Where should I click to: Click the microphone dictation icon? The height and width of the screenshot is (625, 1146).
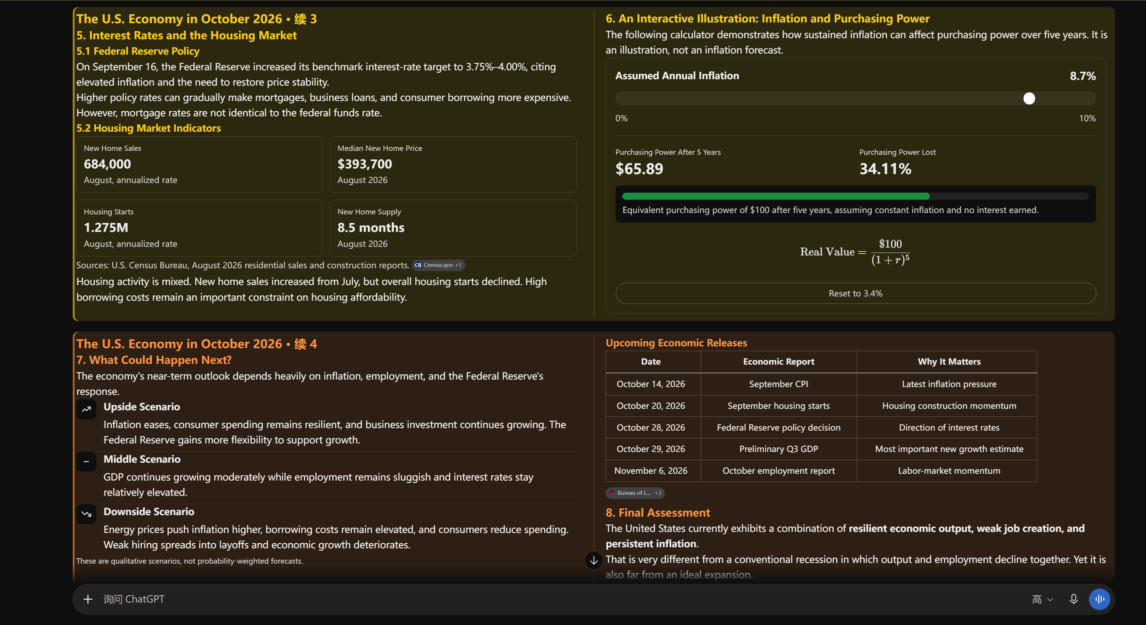pyautogui.click(x=1073, y=599)
